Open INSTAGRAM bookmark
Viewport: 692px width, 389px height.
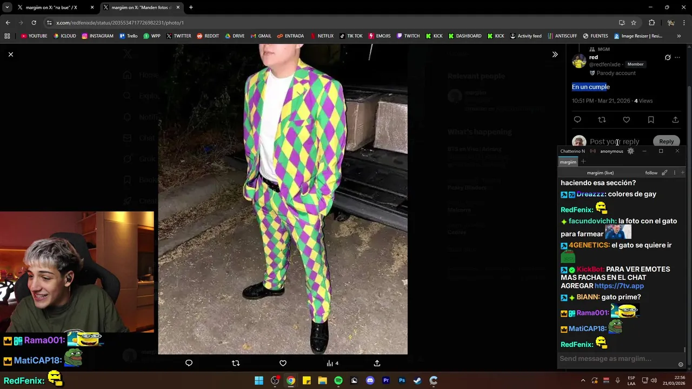point(97,36)
